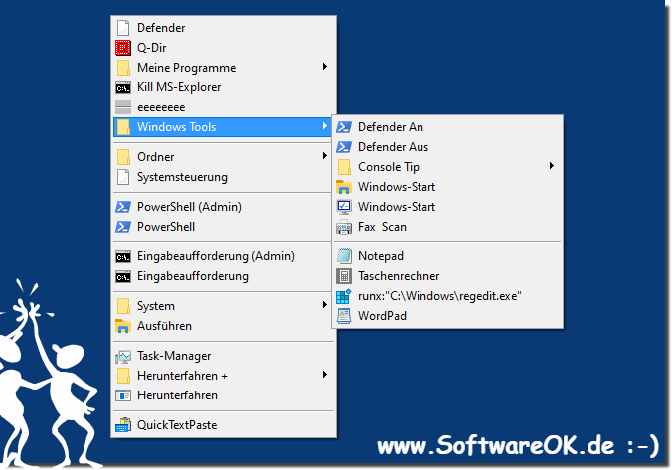Select Kill MS-Explorer entry
This screenshot has width=672, height=470.
coord(224,87)
